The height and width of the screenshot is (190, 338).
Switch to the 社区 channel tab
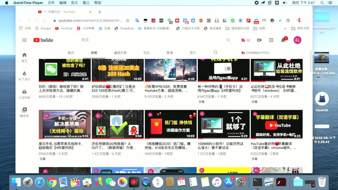click(x=147, y=53)
